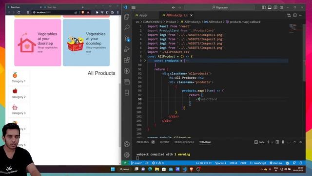
Task: Open Source Control view in activity bar
Action: point(127,38)
